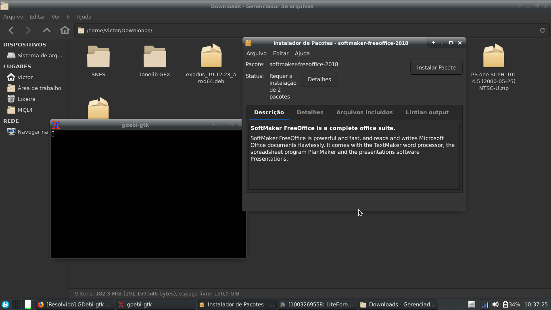Switch to Lintian output tab
The image size is (551, 310).
[427, 112]
